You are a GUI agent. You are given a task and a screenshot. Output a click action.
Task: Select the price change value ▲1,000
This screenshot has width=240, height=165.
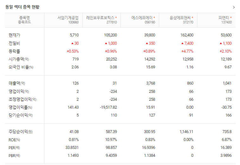tap(111, 43)
